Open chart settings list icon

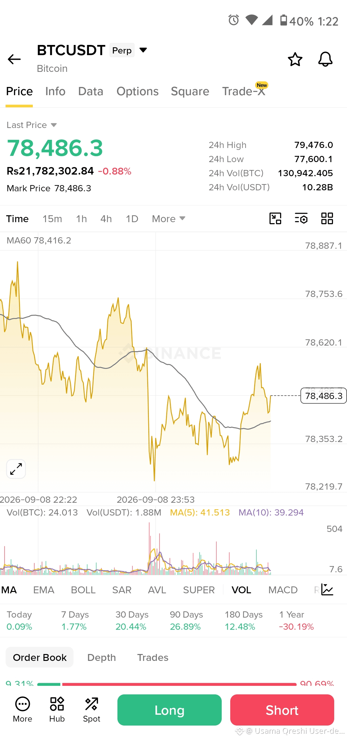pyautogui.click(x=301, y=219)
